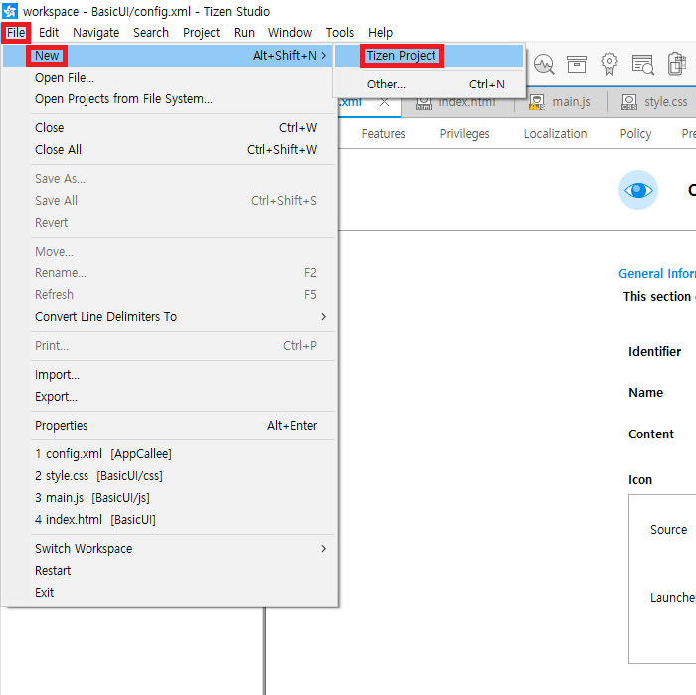The height and width of the screenshot is (695, 696).
Task: Select Import... menu entry
Action: [169, 375]
